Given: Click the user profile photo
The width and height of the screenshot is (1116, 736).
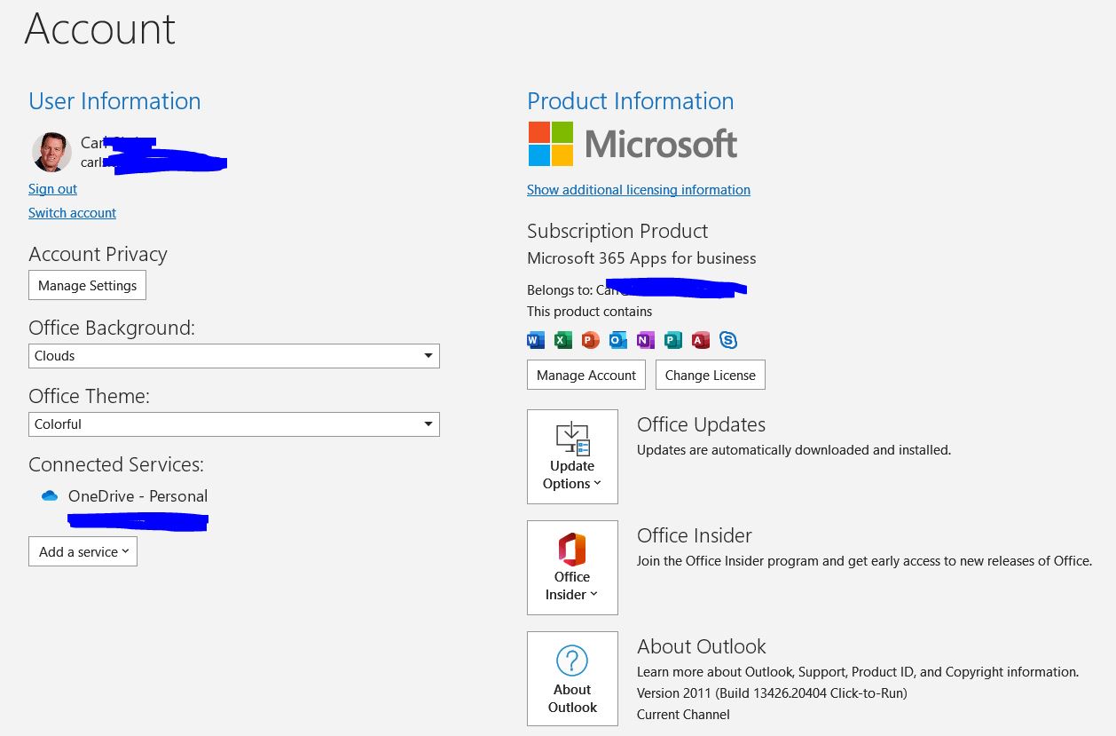Looking at the screenshot, I should click(51, 152).
